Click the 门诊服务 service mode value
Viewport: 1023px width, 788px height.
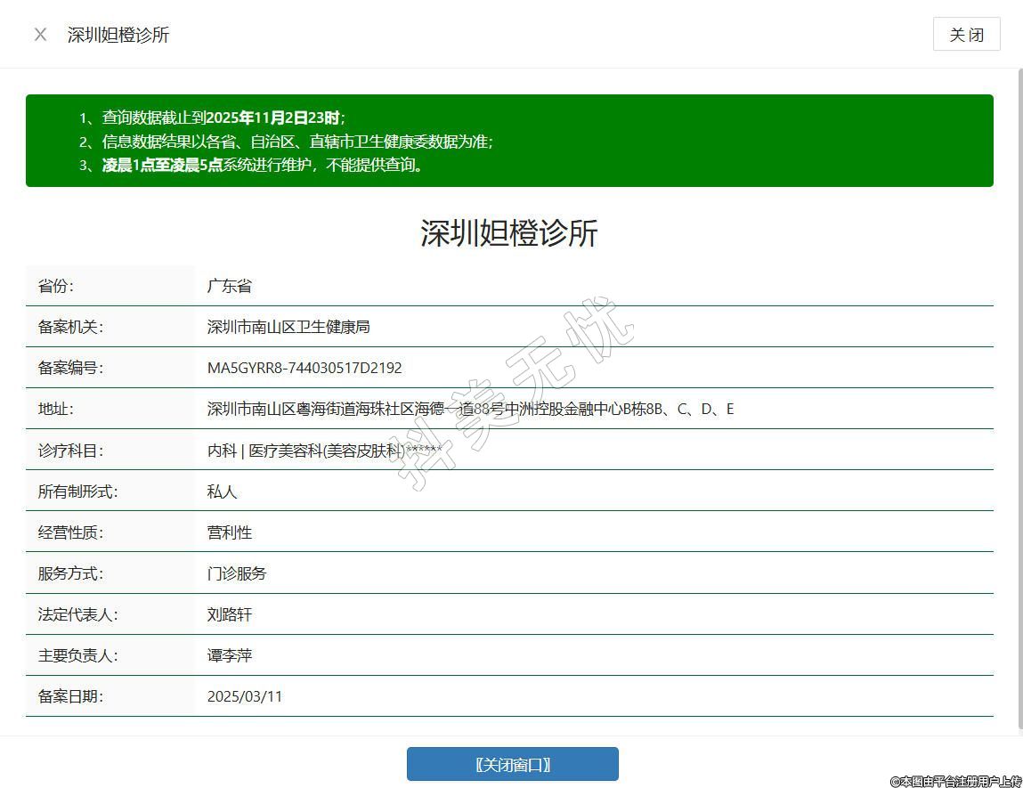tap(237, 573)
